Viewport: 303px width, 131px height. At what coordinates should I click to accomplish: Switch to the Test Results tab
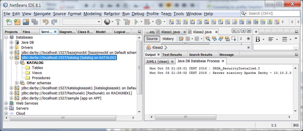click(172, 55)
